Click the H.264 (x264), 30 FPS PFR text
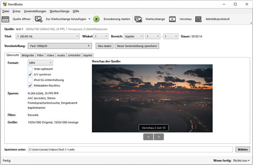This screenshot has height=165, width=253. (43, 93)
